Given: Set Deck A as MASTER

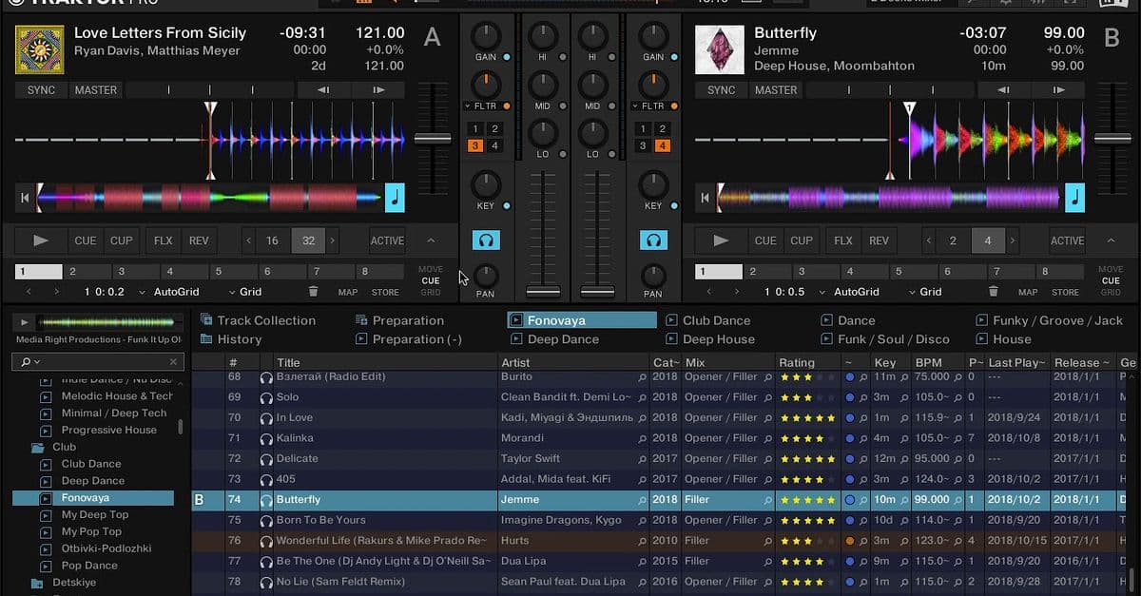Looking at the screenshot, I should pos(95,89).
